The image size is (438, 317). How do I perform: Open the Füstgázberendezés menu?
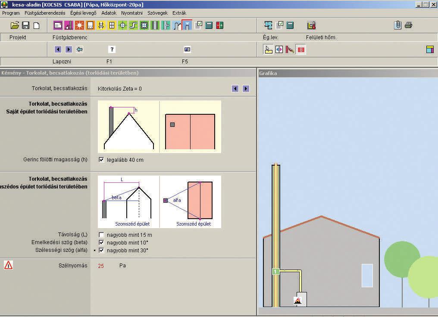pyautogui.click(x=45, y=13)
